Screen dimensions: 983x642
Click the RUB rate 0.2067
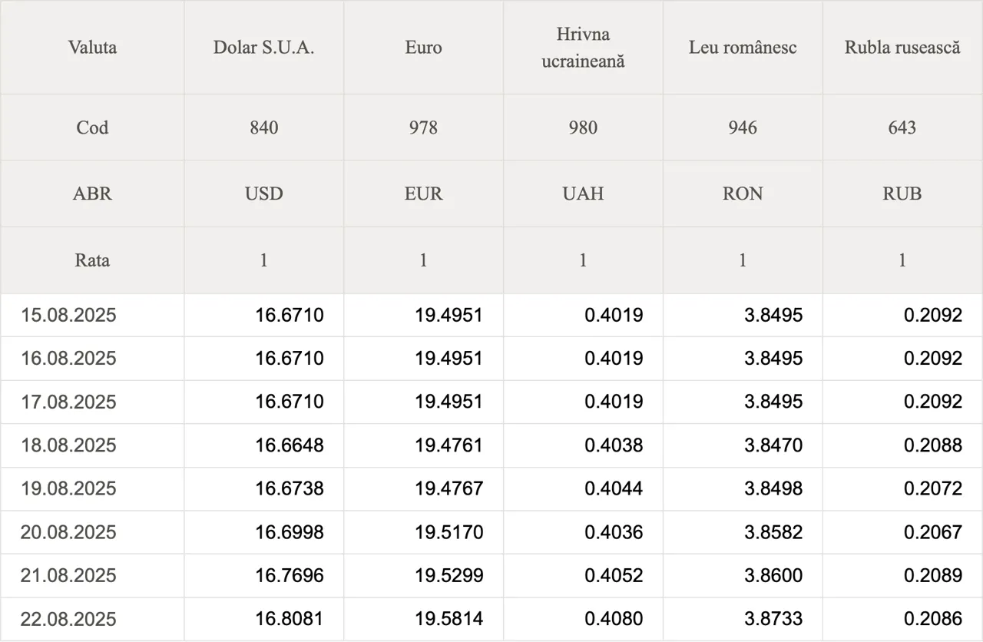933,532
